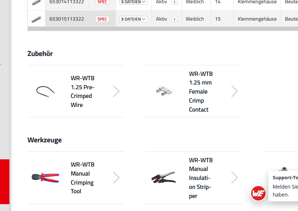Open chevron next to Pre-Crimped Wire

pos(116,91)
